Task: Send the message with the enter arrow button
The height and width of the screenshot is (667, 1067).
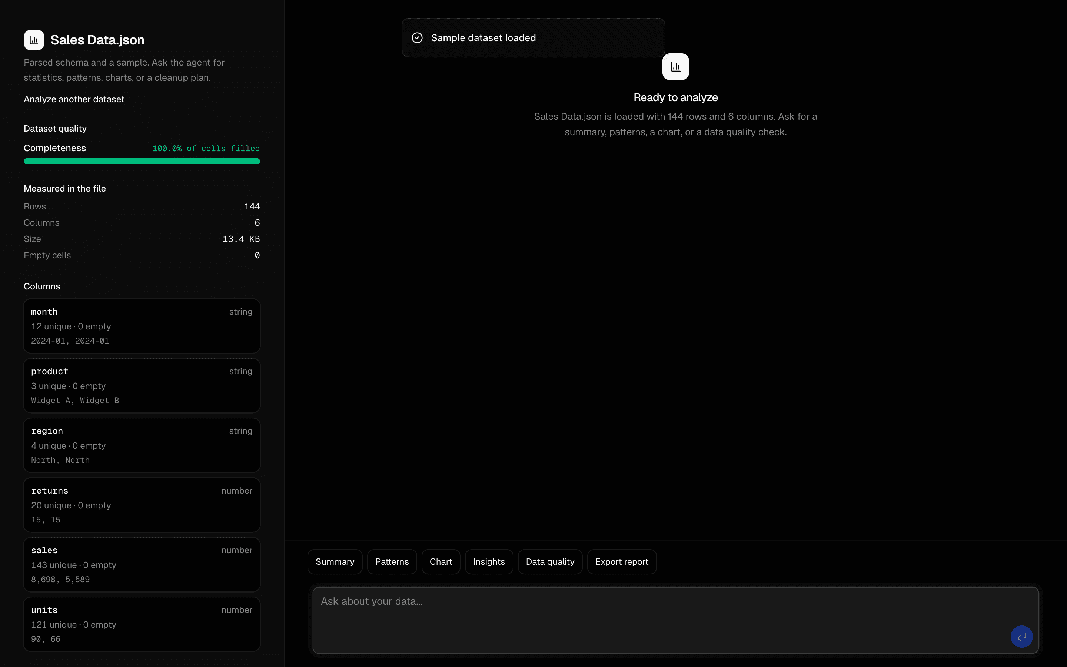Action: pyautogui.click(x=1021, y=637)
